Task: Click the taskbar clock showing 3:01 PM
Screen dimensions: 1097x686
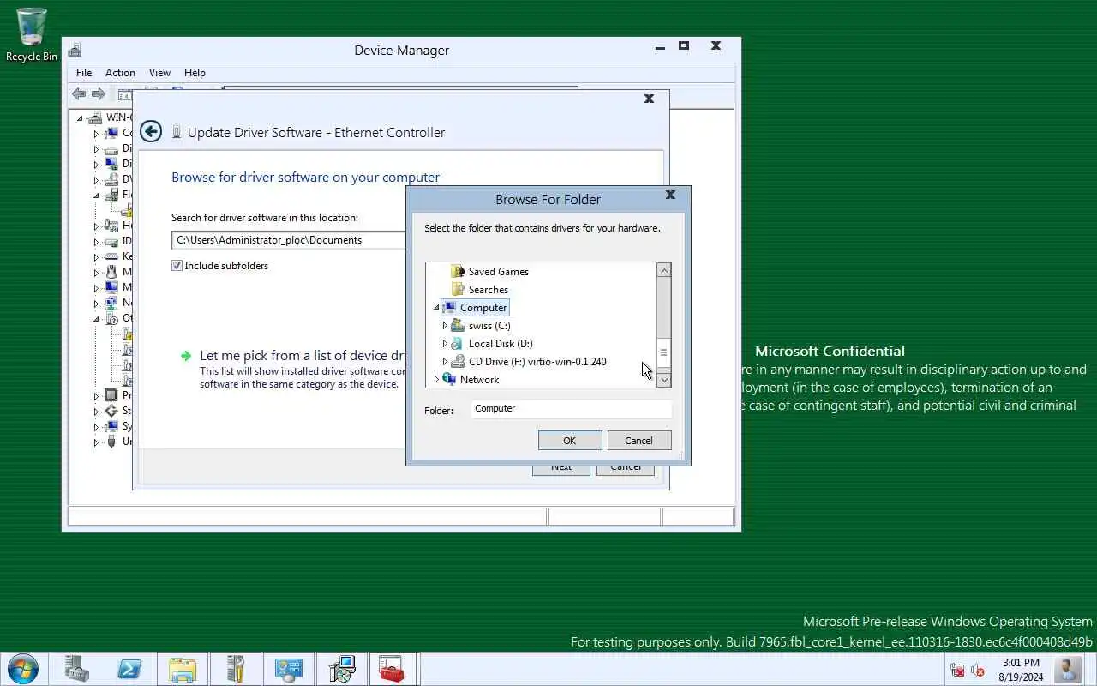Action: (x=1021, y=670)
